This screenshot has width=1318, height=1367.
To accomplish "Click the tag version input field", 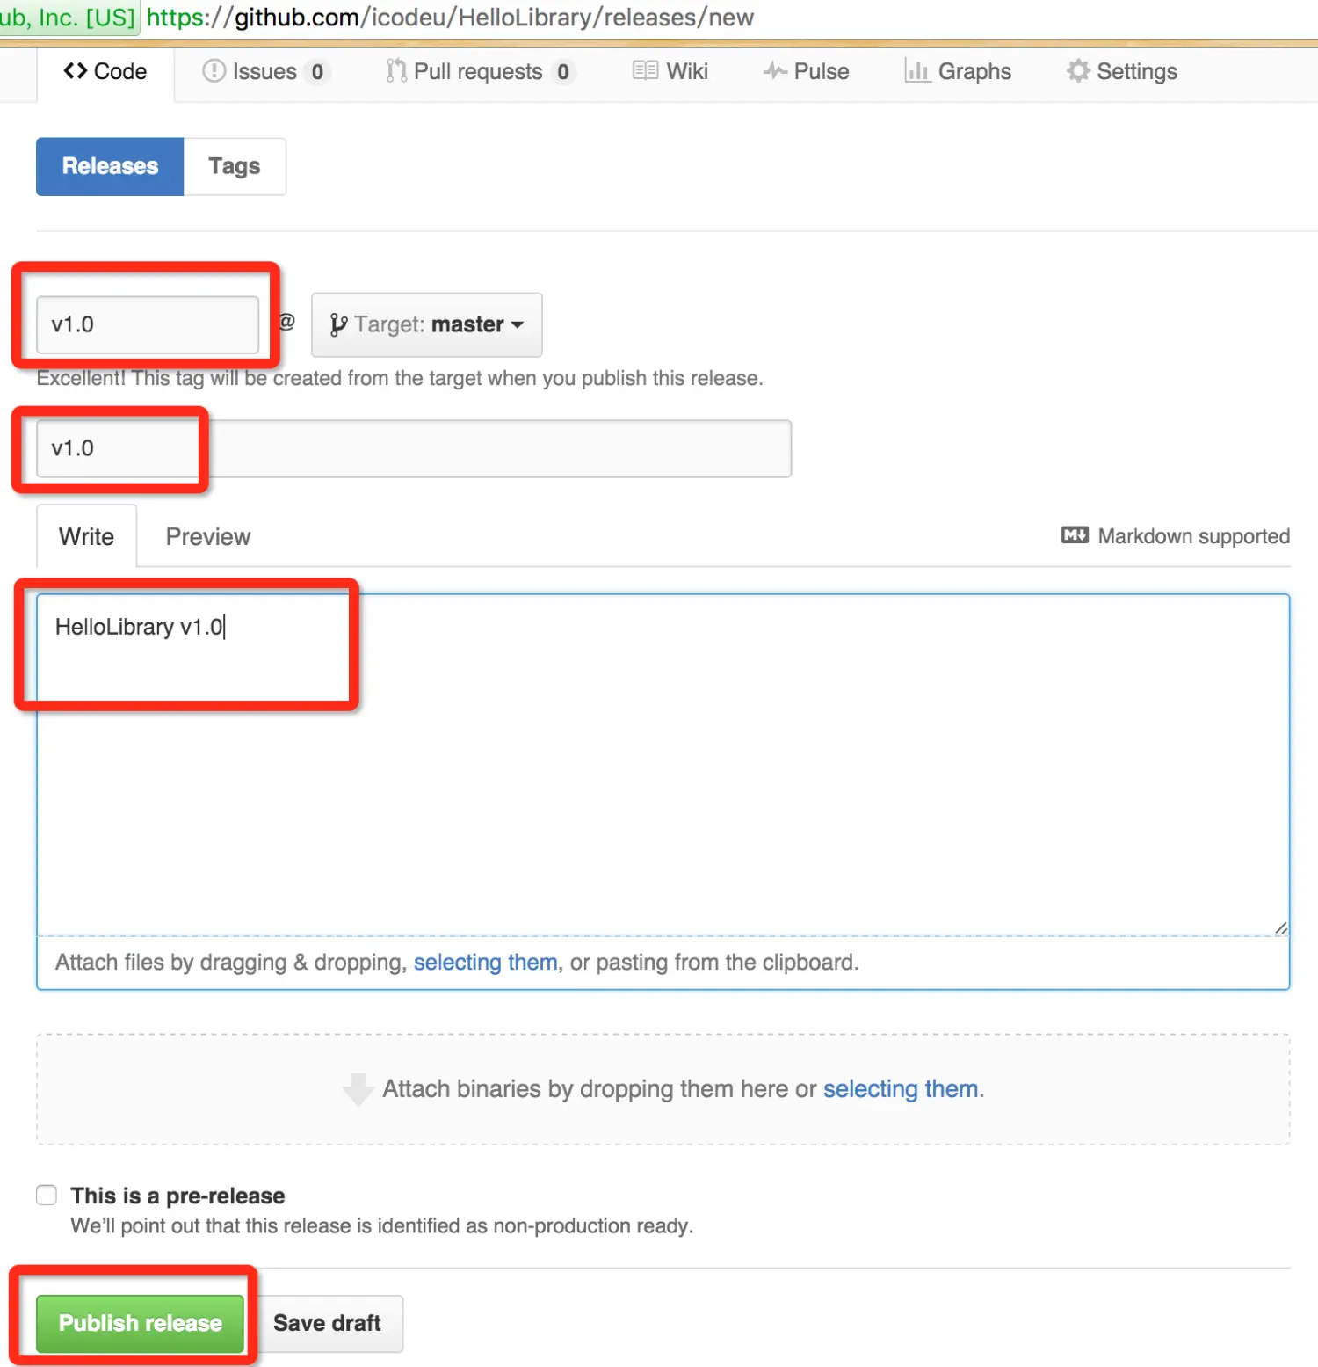I will [x=148, y=324].
